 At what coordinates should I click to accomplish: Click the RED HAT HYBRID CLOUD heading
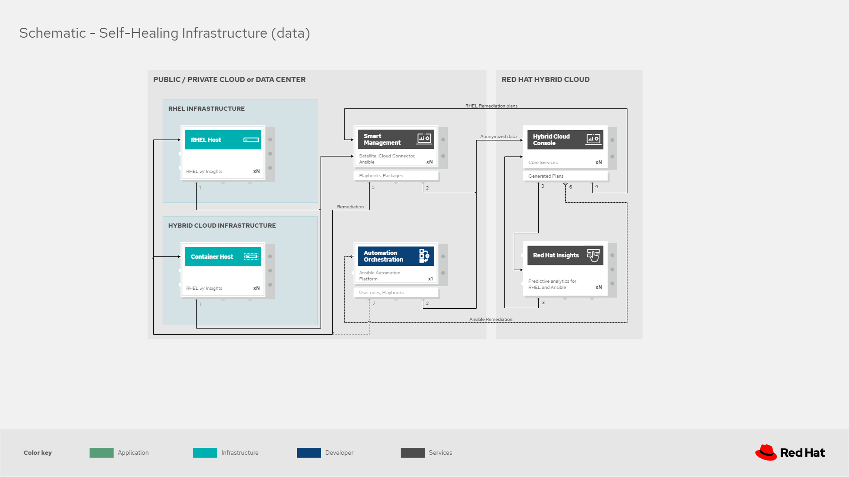[545, 80]
